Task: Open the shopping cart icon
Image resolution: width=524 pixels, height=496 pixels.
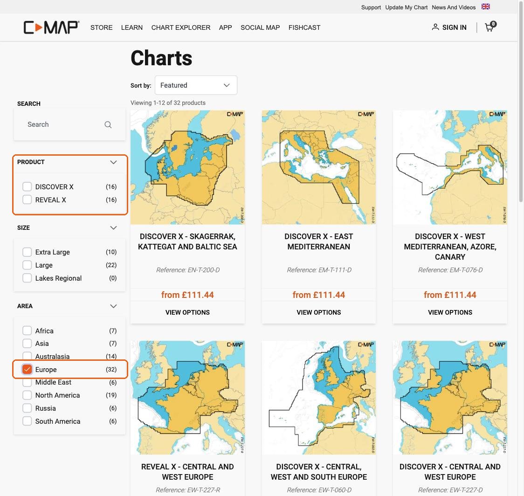Action: pos(490,27)
